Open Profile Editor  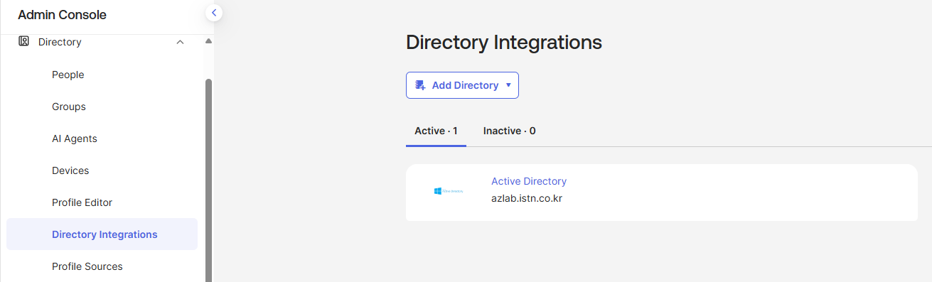[82, 202]
